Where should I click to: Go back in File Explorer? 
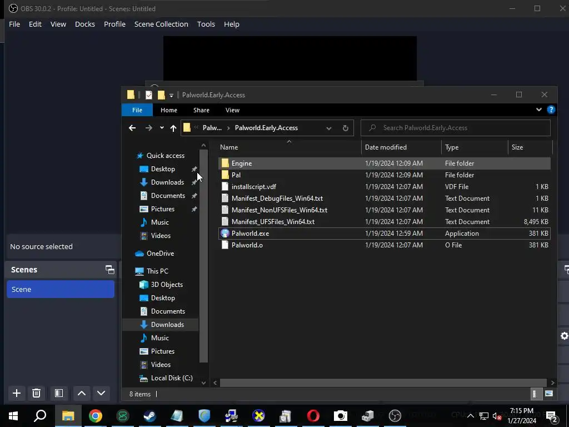coord(132,128)
